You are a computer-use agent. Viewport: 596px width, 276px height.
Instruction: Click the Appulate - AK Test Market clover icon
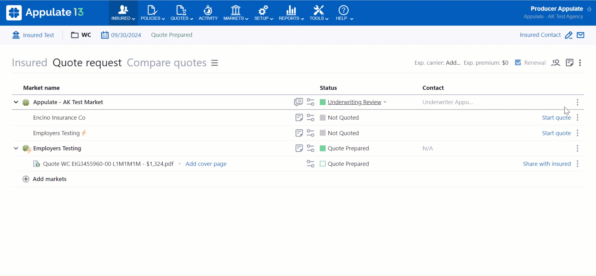tap(26, 102)
